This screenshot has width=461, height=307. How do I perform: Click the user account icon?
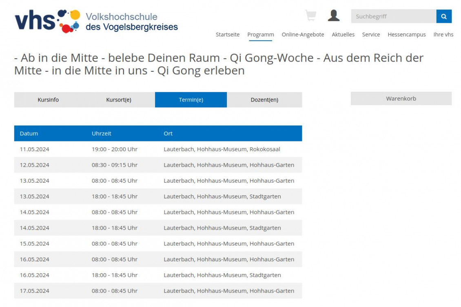click(x=335, y=16)
